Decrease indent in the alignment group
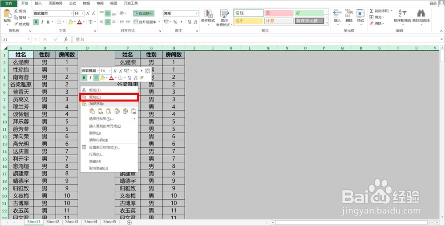Screen dimensions: 445x226 (122, 22)
